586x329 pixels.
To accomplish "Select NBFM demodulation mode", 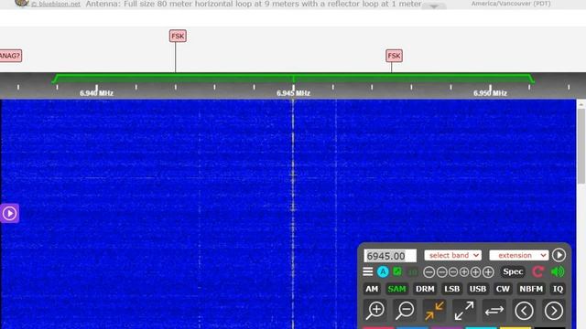I will 531,289.
